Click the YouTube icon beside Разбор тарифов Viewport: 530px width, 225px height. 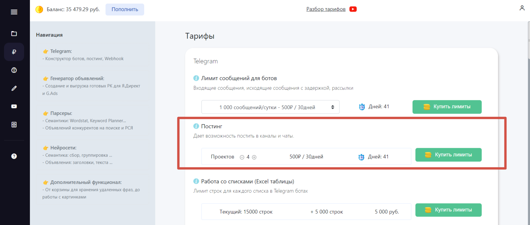353,9
